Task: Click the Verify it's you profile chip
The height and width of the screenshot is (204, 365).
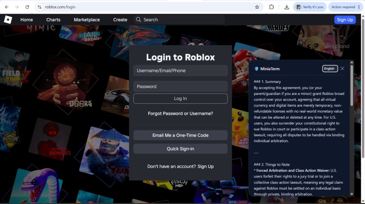Action: (310, 7)
